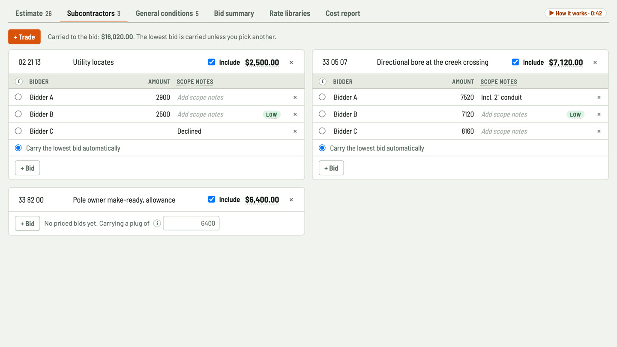Delete Bidder B bid of 2500

pos(295,114)
